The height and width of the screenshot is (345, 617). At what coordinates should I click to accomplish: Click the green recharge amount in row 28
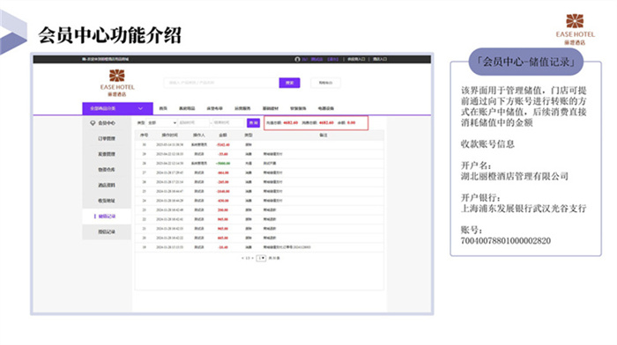point(223,164)
